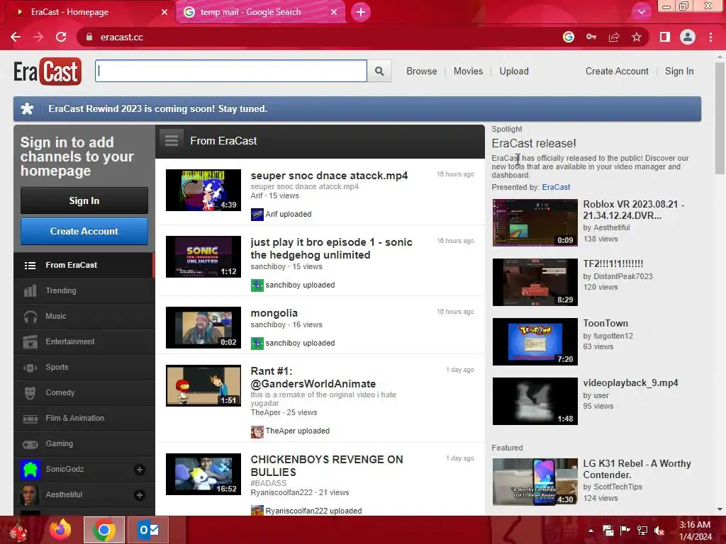726x544 pixels.
Task: Reload the eracast.cc page
Action: click(x=61, y=37)
